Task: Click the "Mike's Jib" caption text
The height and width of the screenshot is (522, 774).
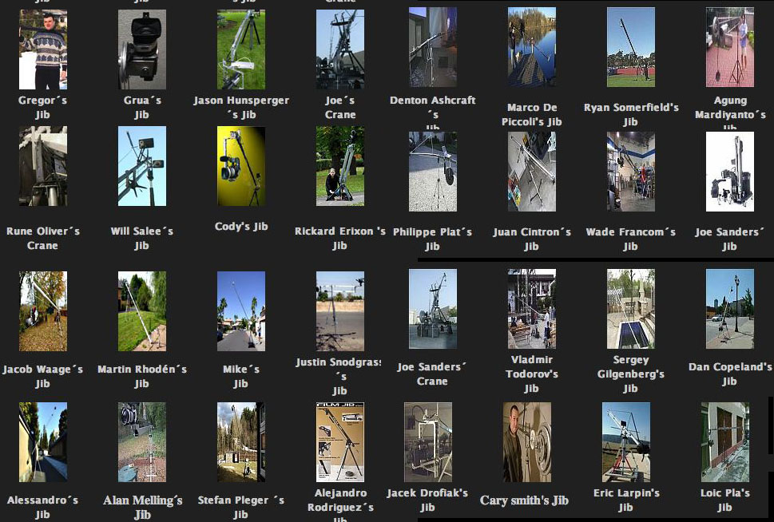Action: (241, 377)
